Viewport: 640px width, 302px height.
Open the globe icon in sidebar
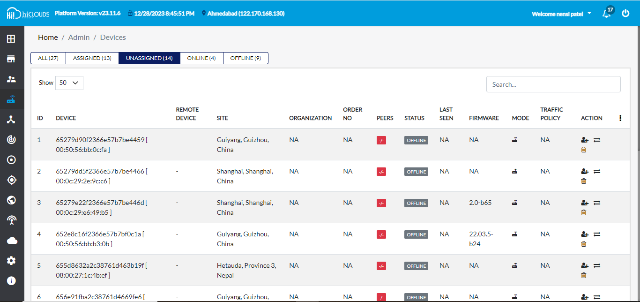[x=11, y=200]
